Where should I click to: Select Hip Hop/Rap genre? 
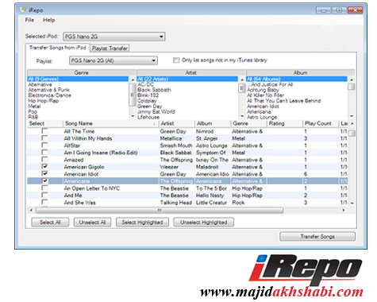(x=43, y=101)
